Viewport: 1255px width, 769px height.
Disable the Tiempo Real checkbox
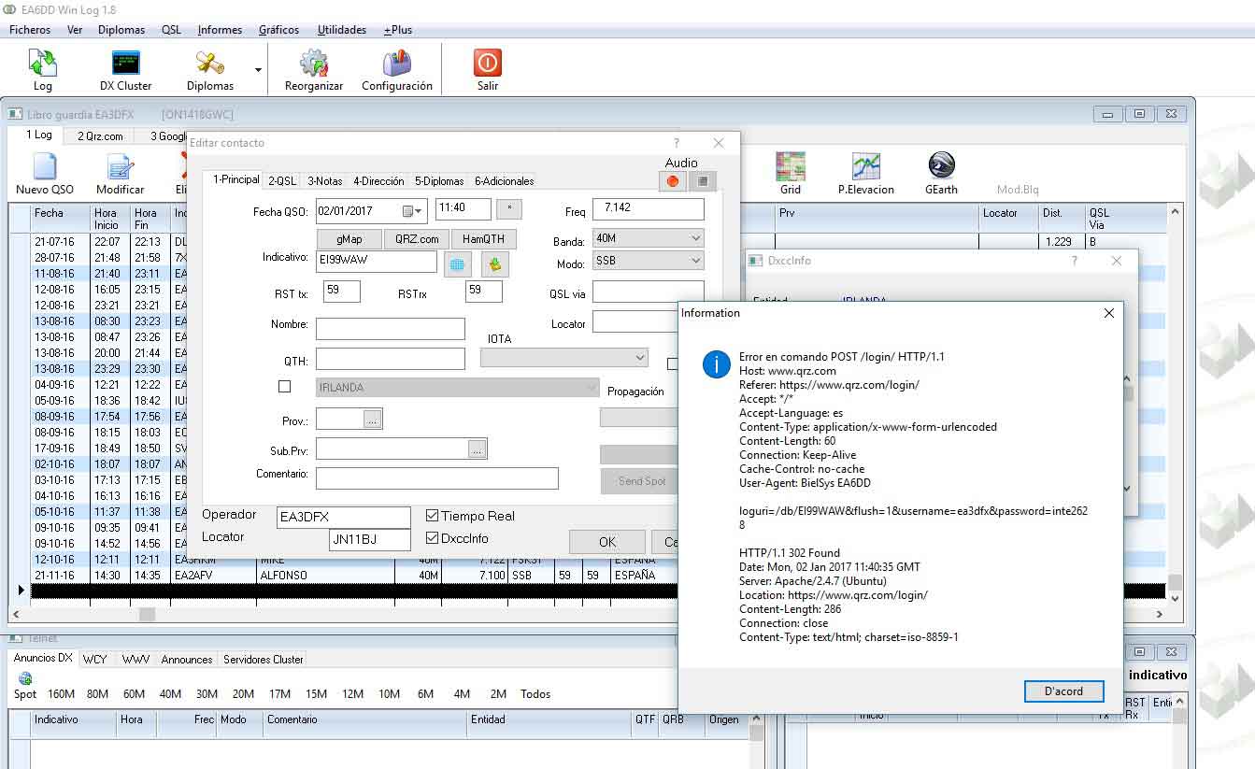[433, 516]
